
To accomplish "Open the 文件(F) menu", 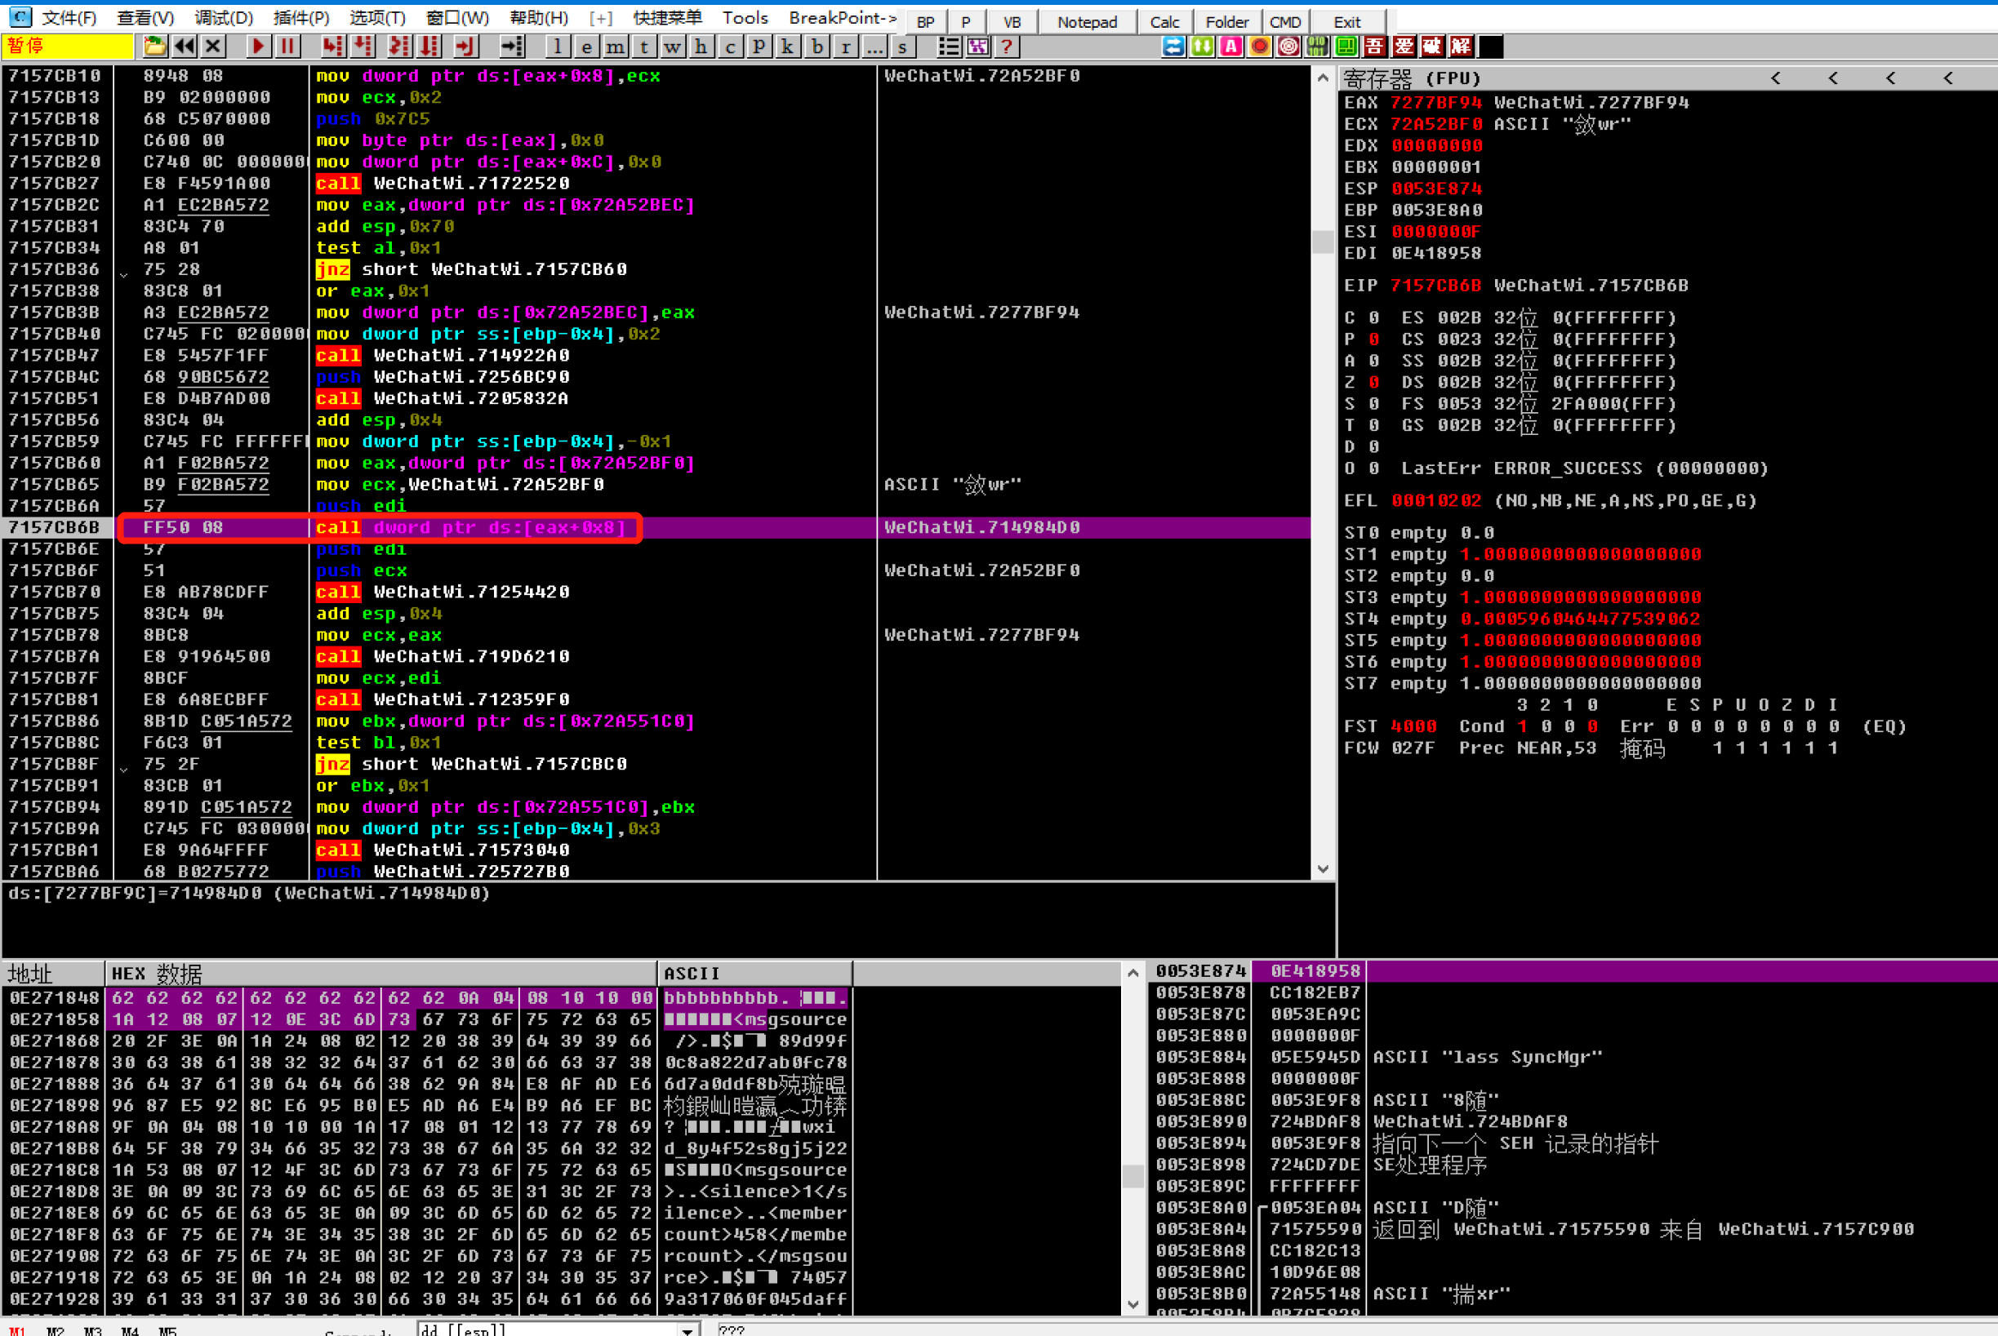I will [69, 17].
